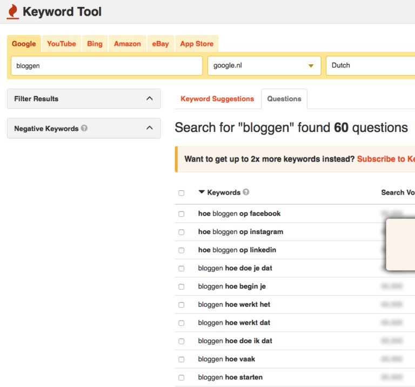Click keyword 'bloggen hoe vaak'
The width and height of the screenshot is (415, 387).
point(226,359)
